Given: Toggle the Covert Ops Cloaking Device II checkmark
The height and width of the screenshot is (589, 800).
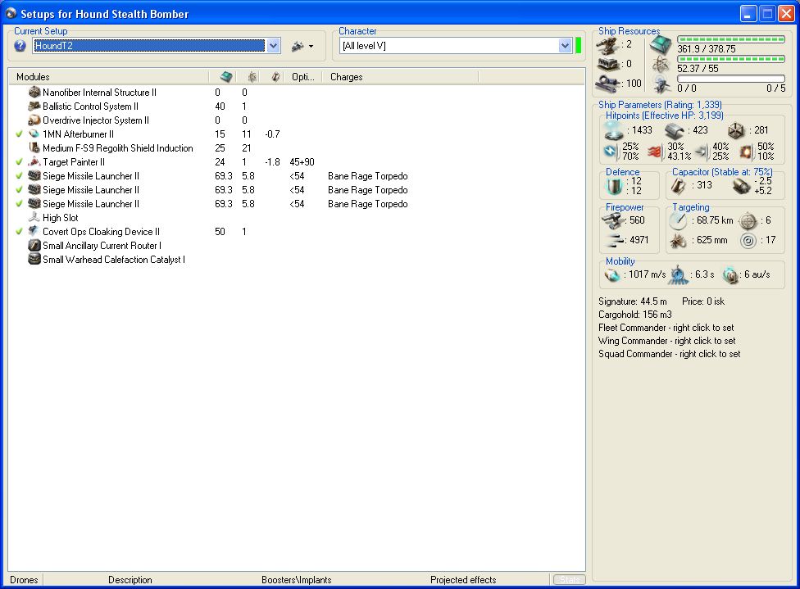Looking at the screenshot, I should (x=20, y=232).
